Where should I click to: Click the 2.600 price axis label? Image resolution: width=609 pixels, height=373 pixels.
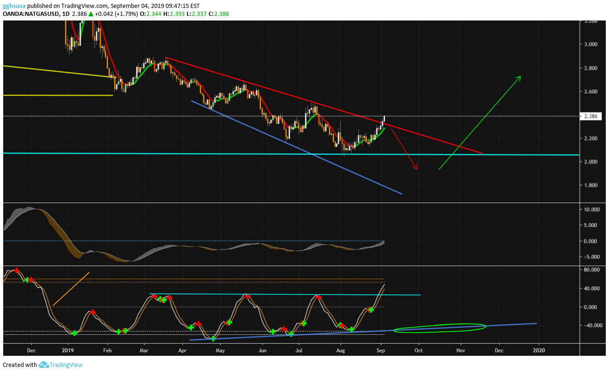pos(591,91)
